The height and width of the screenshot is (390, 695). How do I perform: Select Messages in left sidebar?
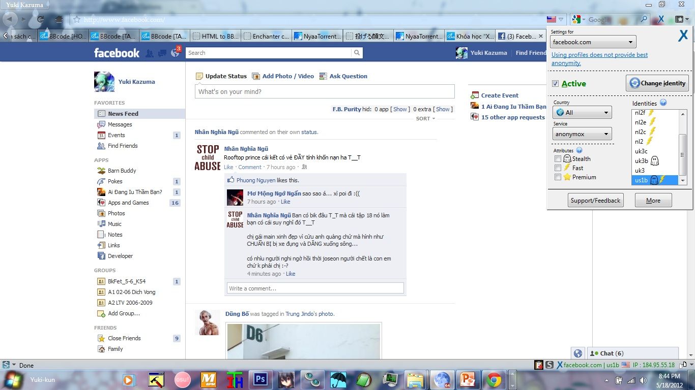click(x=120, y=124)
